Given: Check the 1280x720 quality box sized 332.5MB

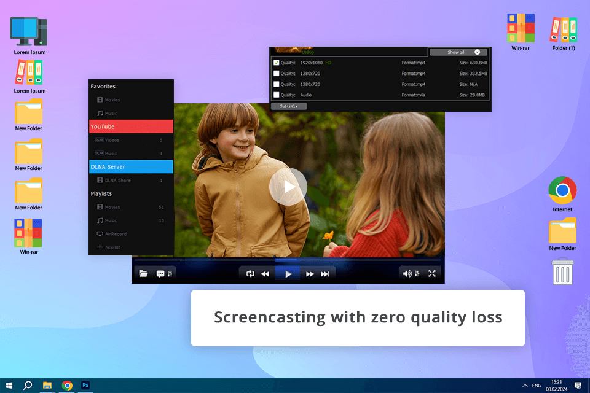Looking at the screenshot, I should click(x=276, y=73).
